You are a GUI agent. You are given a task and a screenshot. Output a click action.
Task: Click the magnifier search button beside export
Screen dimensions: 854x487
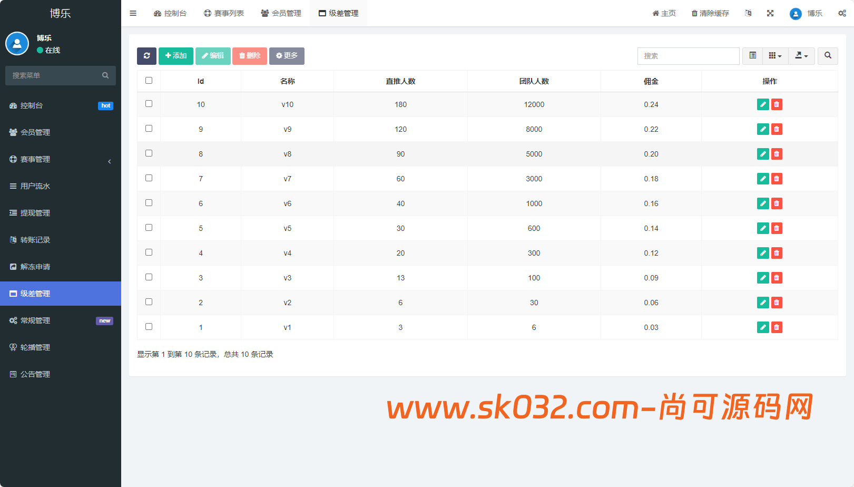(828, 56)
